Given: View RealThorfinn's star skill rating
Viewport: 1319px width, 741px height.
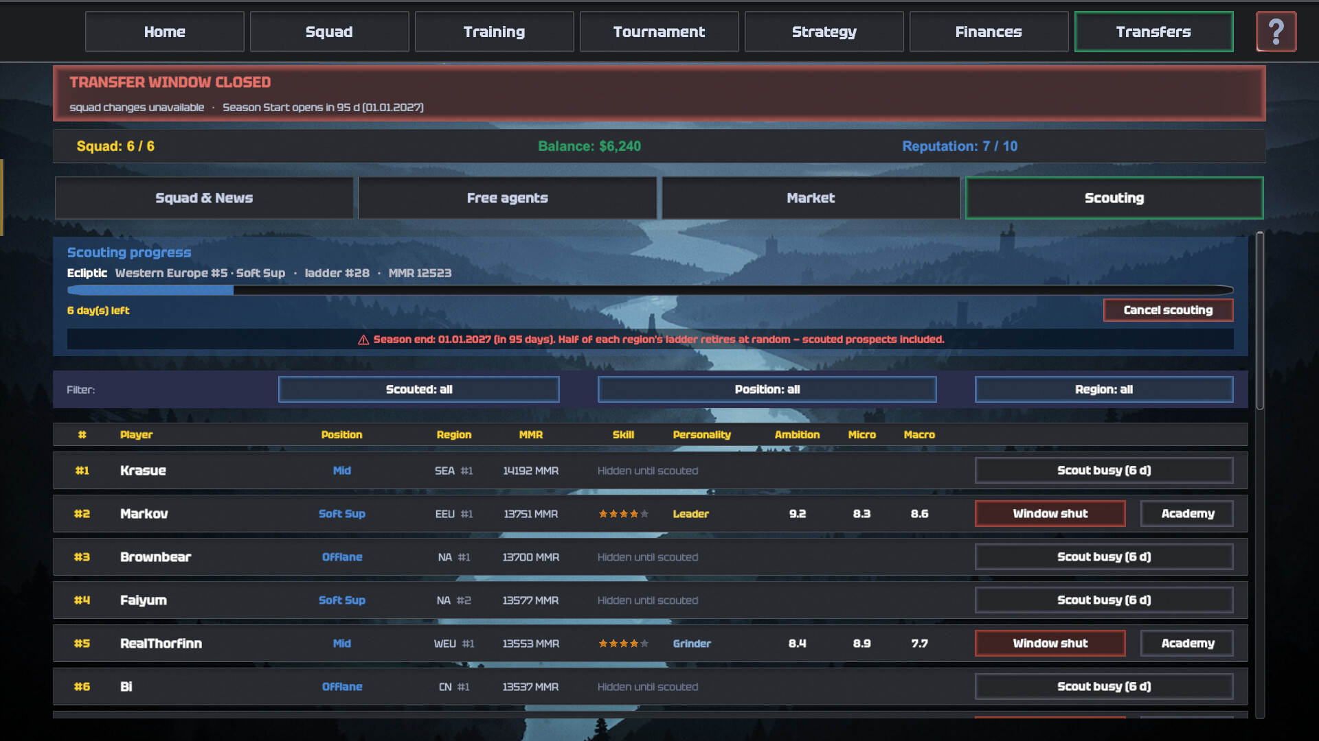Looking at the screenshot, I should [x=623, y=644].
